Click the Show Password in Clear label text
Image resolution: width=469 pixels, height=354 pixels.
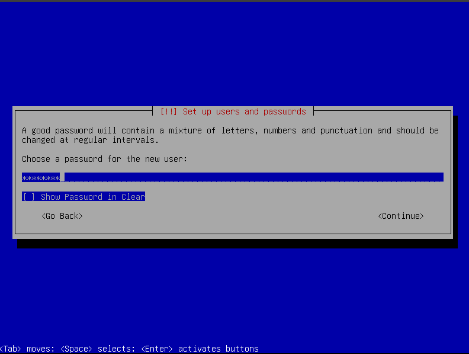[92, 197]
